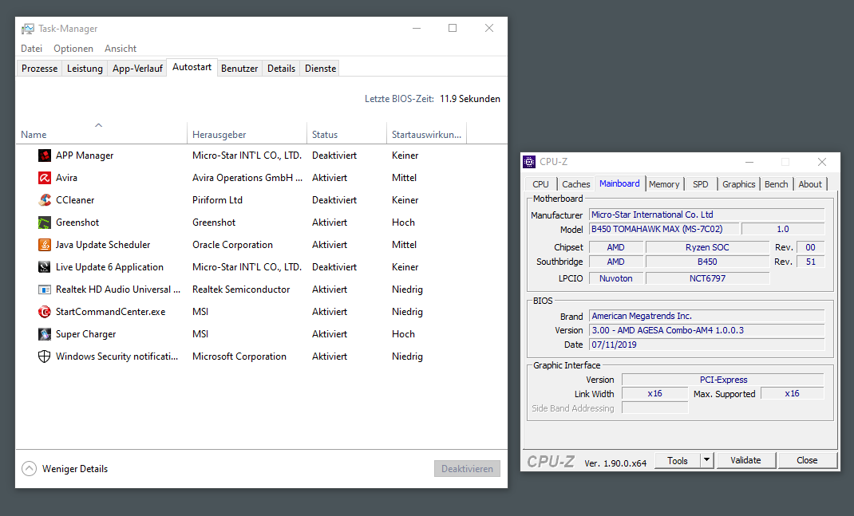The height and width of the screenshot is (516, 854).
Task: Collapse view with Weniger Details arrow icon
Action: click(29, 469)
